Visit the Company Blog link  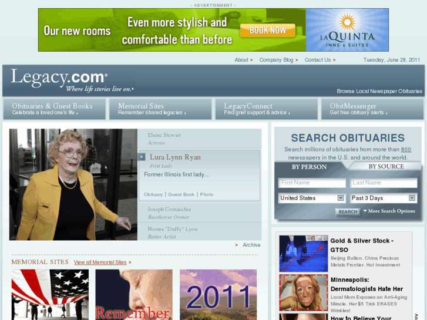coord(276,60)
